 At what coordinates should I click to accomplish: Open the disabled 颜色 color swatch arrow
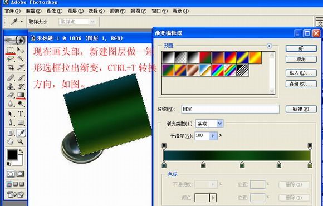tap(213, 198)
